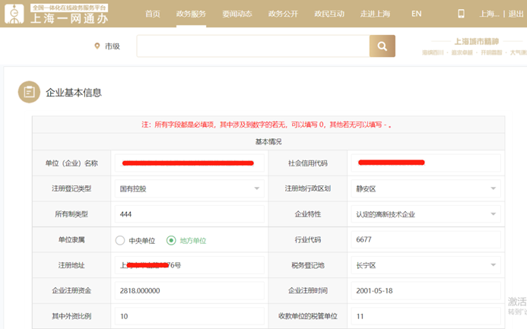
Task: Click the 政民互动 navigation link
Action: (x=329, y=14)
